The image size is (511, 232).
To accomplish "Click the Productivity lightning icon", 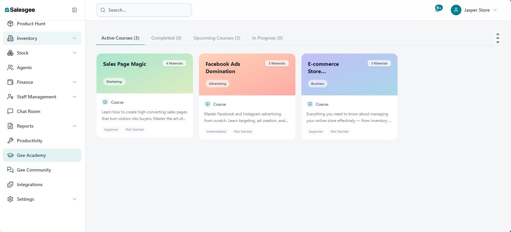I will click(10, 141).
